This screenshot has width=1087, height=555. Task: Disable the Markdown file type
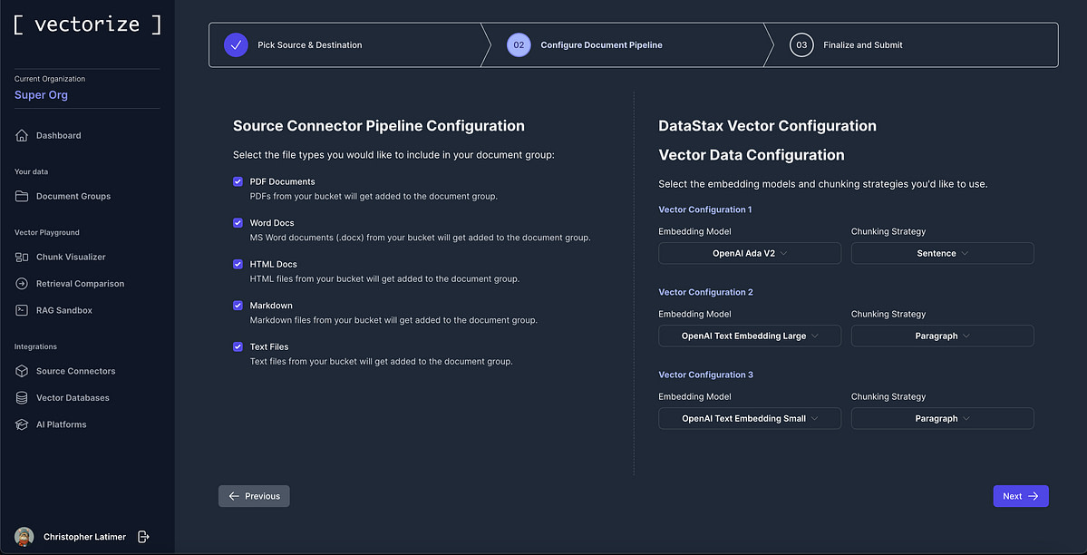(237, 305)
